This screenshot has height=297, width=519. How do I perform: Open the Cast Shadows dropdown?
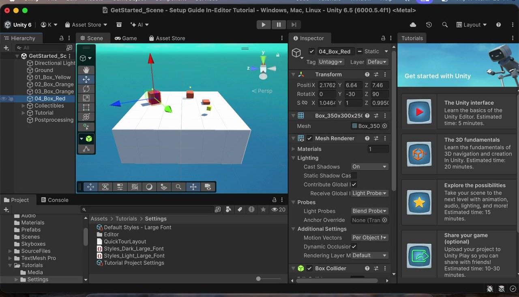click(369, 167)
